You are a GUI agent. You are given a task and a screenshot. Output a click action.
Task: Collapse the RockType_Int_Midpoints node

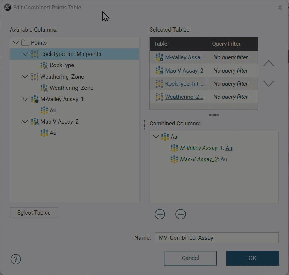click(25, 54)
